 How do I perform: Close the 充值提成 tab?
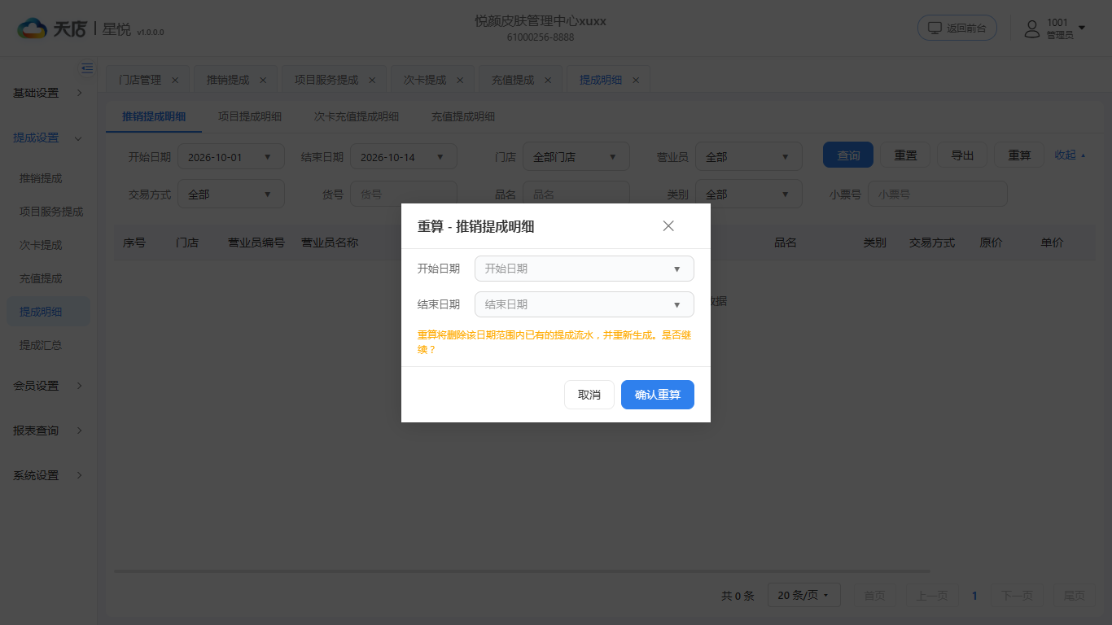pos(548,80)
